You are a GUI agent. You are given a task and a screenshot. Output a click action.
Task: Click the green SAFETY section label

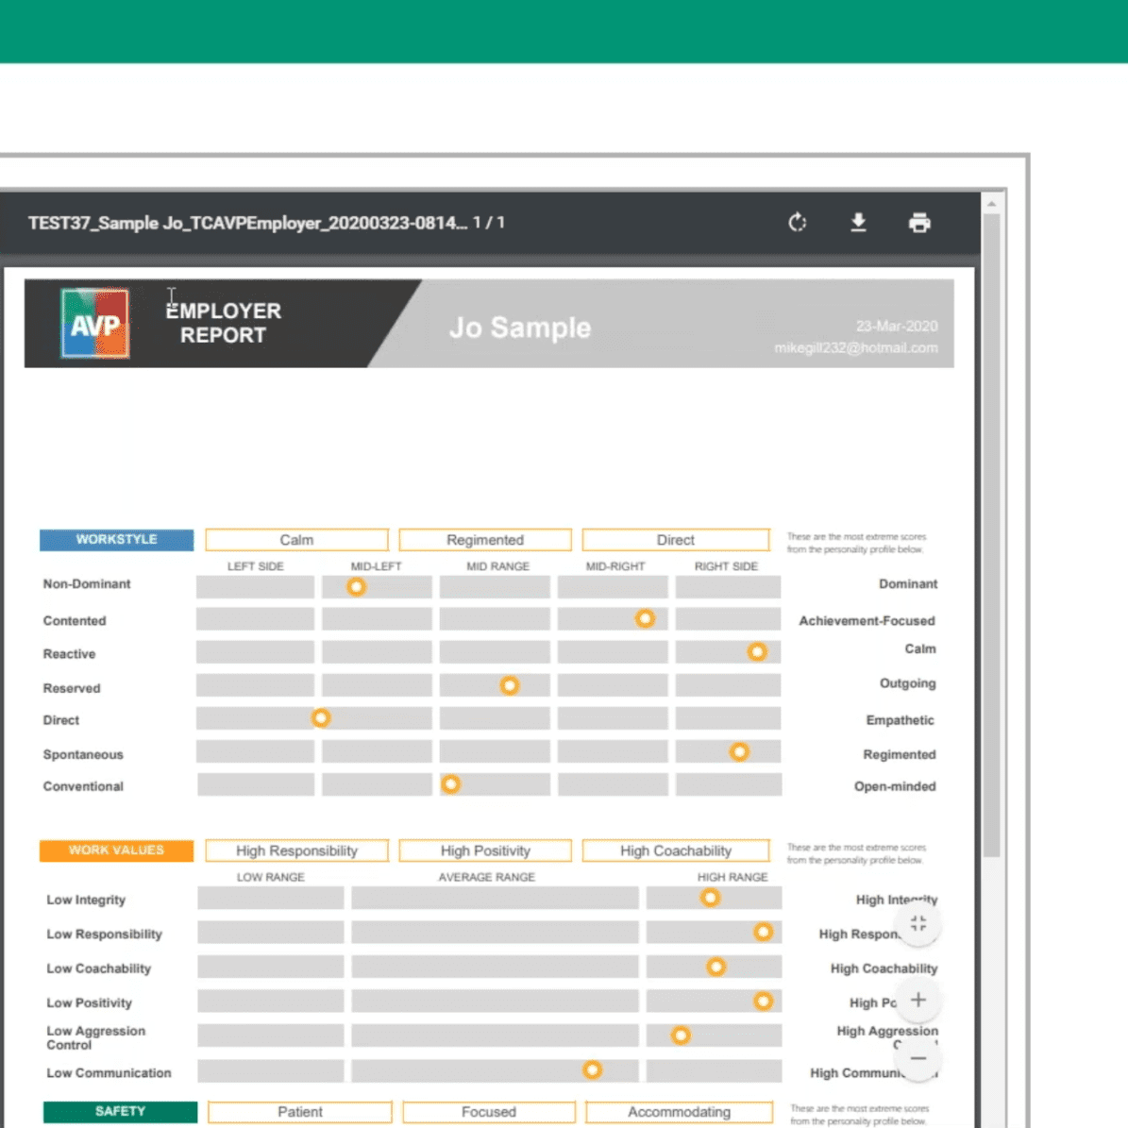tap(120, 1112)
